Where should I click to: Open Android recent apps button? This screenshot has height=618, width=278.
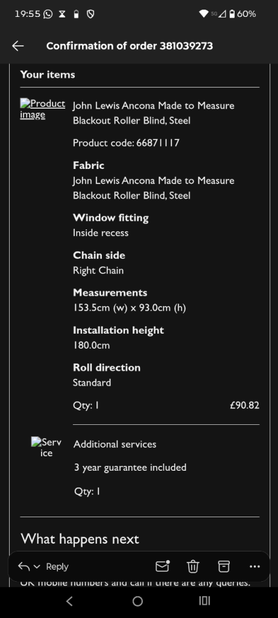coord(204,601)
